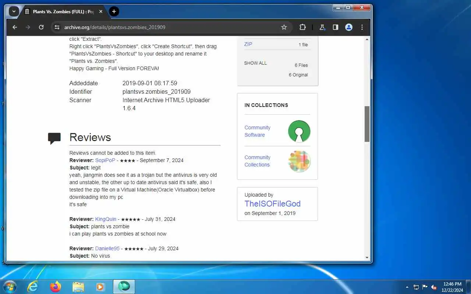Click the Reviews heading
Image resolution: width=471 pixels, height=294 pixels.
[90, 137]
